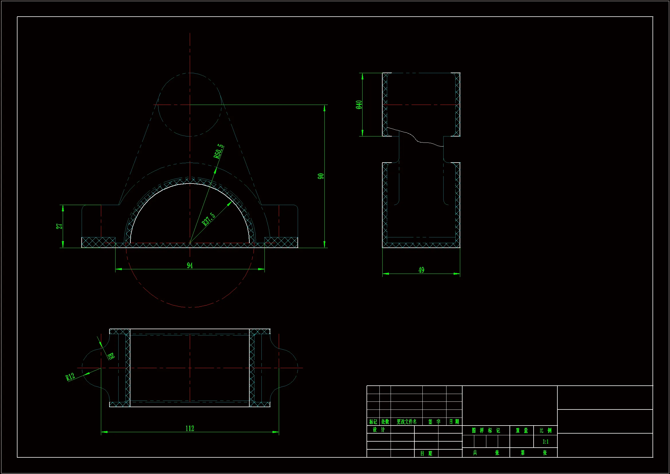Select the Ø40 diameter dimension text
Screen dimensions: 670x474
tap(359, 105)
